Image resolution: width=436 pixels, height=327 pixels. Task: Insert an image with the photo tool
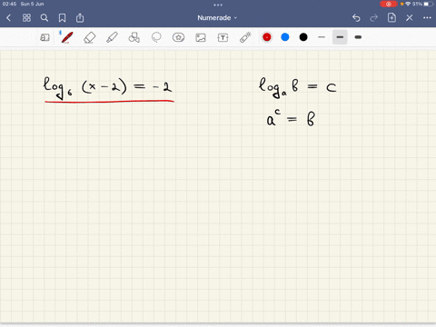[x=201, y=37]
